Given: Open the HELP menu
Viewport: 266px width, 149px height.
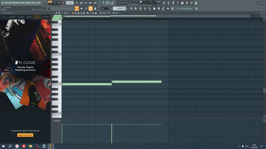Looking at the screenshot, I should coord(39,3).
